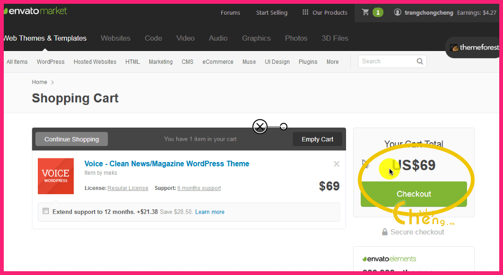Image resolution: width=503 pixels, height=275 pixels.
Task: Click the search magnifier icon
Action: [420, 61]
